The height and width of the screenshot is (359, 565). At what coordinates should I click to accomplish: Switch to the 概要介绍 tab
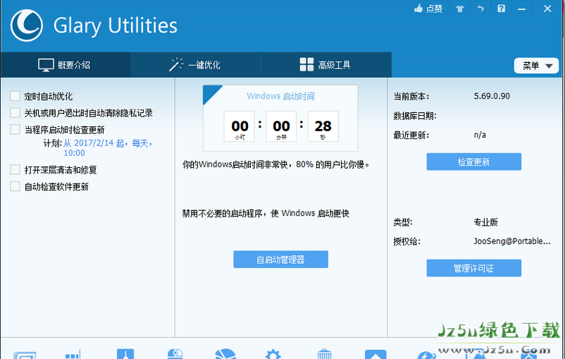[x=66, y=65]
